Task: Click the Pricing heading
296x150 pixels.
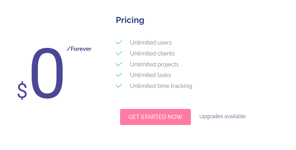Action: [130, 20]
